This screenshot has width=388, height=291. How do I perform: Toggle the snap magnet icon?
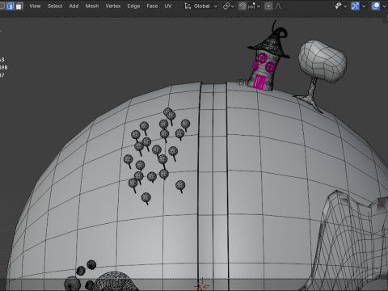coord(242,6)
